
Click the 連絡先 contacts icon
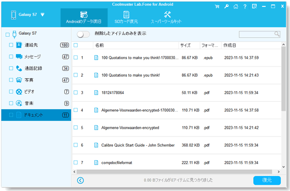[x=19, y=45]
